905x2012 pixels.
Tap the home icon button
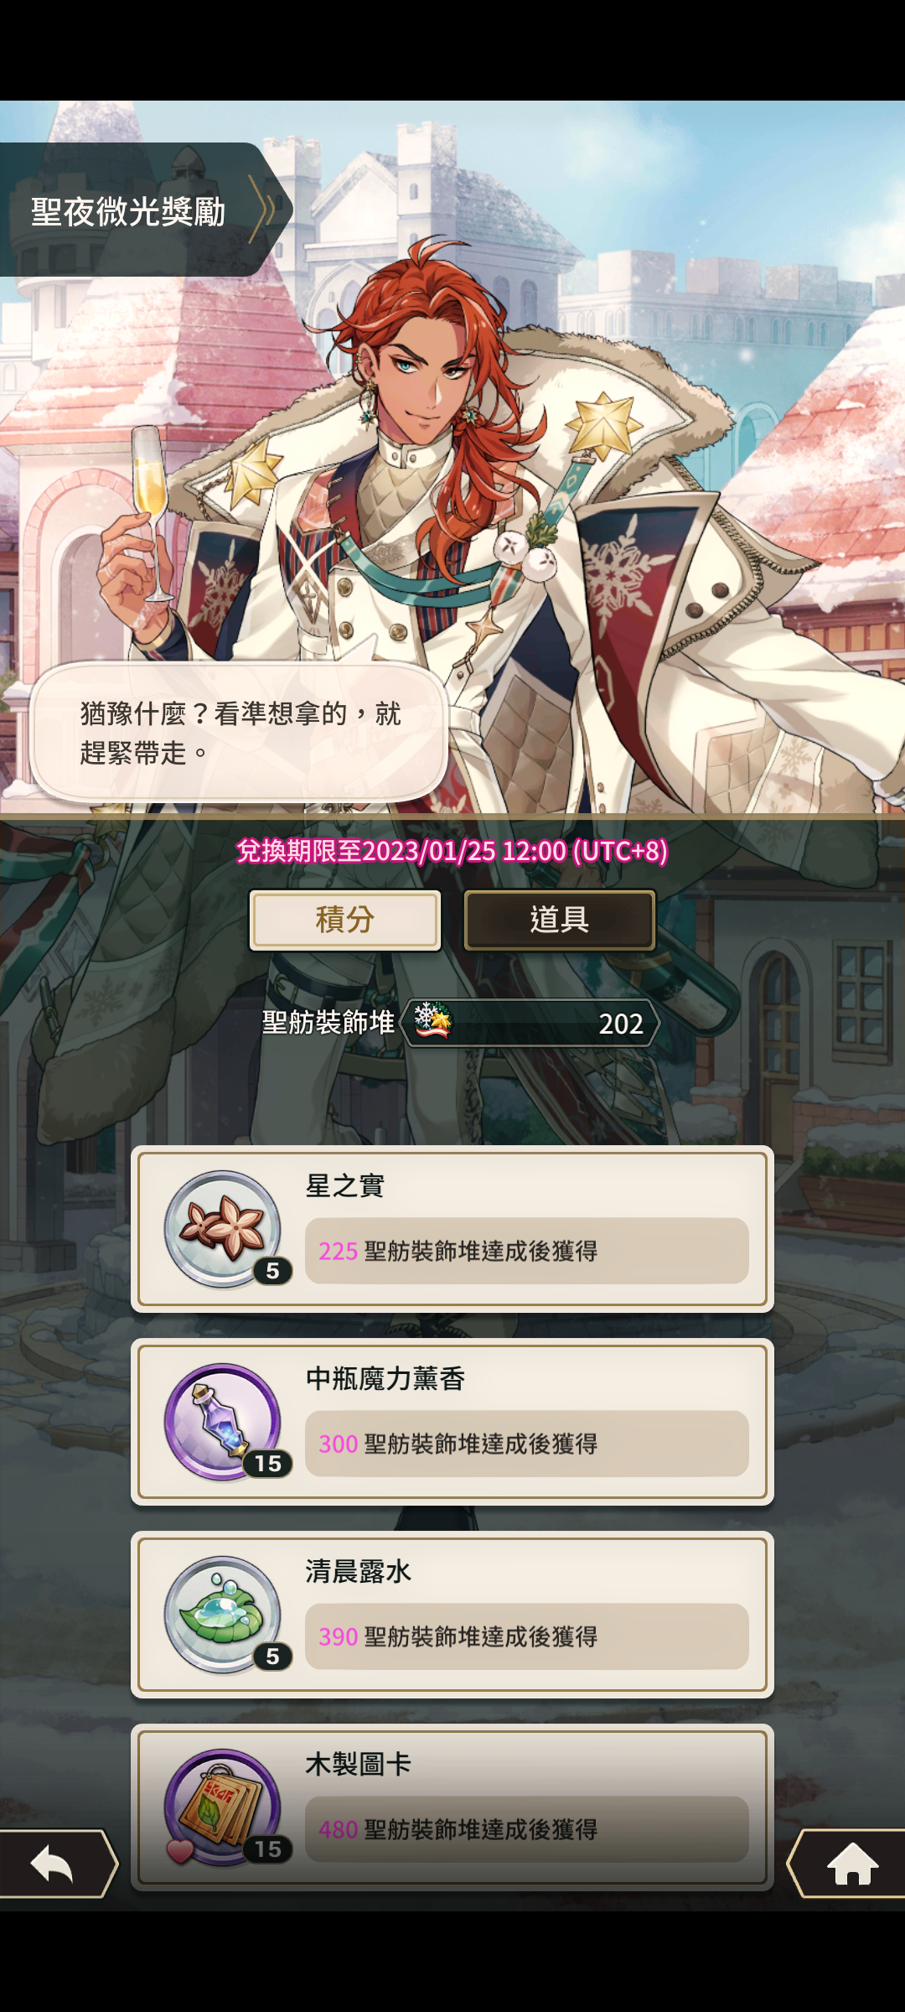coord(852,1864)
